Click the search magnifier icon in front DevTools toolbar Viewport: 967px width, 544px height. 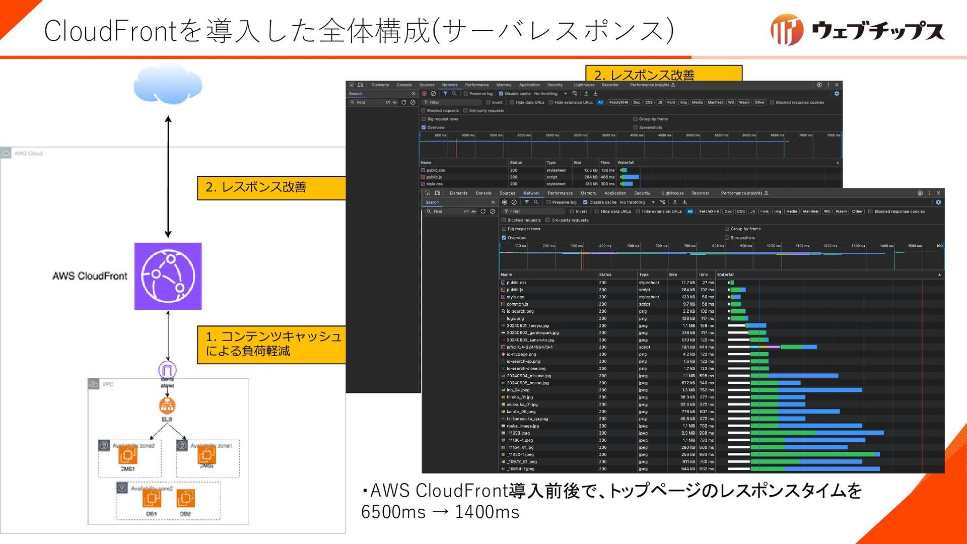[x=536, y=202]
